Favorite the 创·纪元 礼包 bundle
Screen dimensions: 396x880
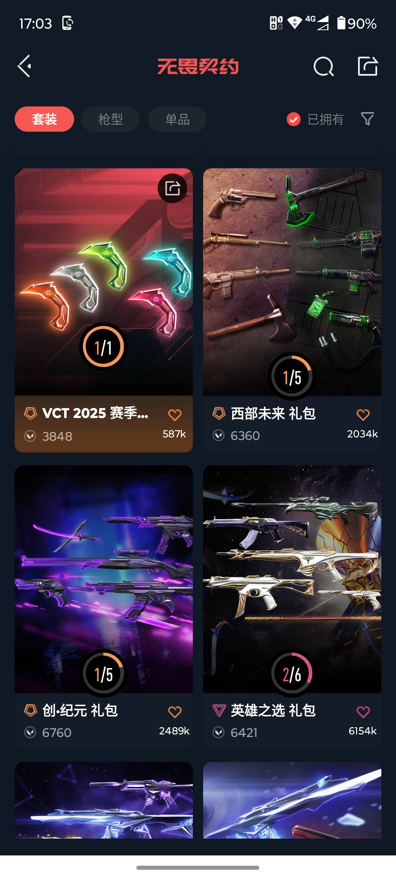[x=175, y=712]
